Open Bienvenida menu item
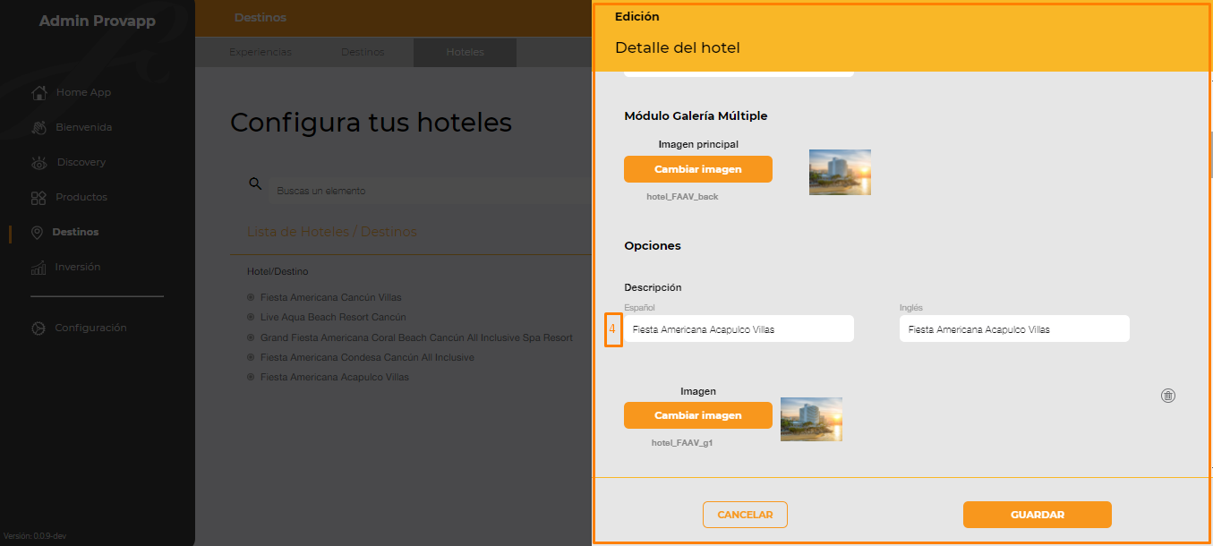The width and height of the screenshot is (1213, 546). point(84,127)
